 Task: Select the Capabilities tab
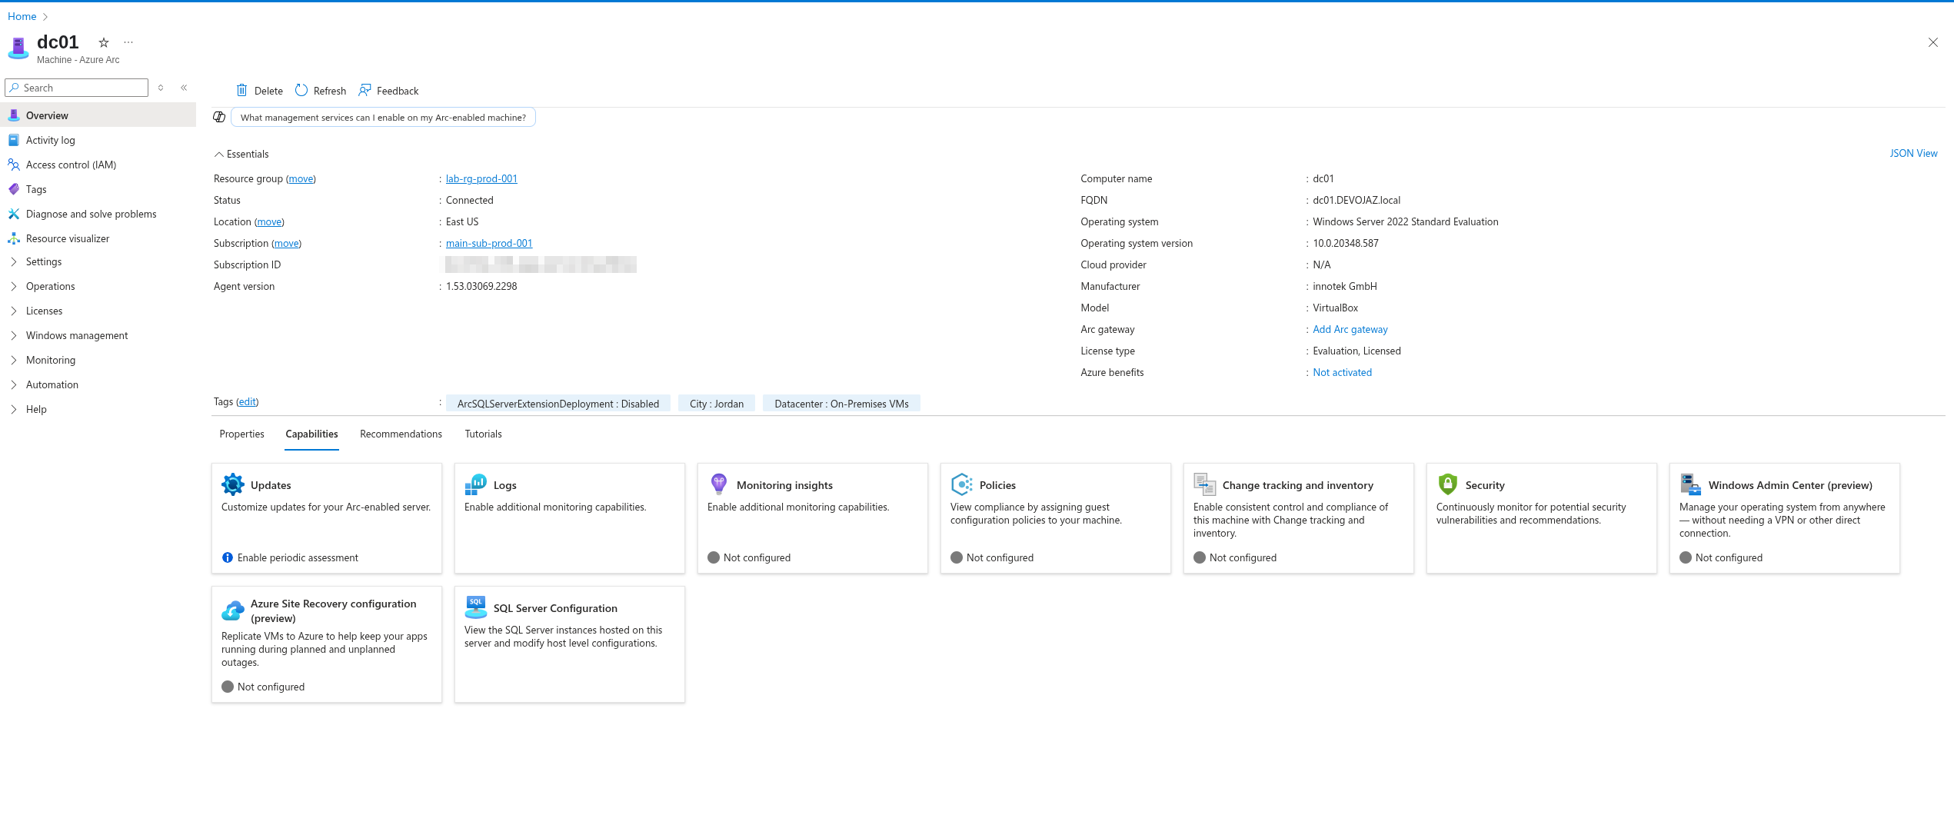(311, 434)
